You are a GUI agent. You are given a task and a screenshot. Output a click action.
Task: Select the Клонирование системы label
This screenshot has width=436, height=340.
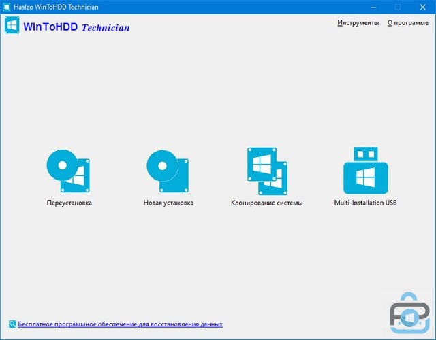[266, 203]
